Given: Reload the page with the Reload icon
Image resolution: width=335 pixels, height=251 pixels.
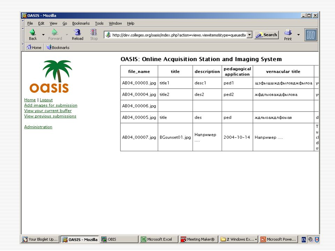Looking at the screenshot, I should [77, 32].
